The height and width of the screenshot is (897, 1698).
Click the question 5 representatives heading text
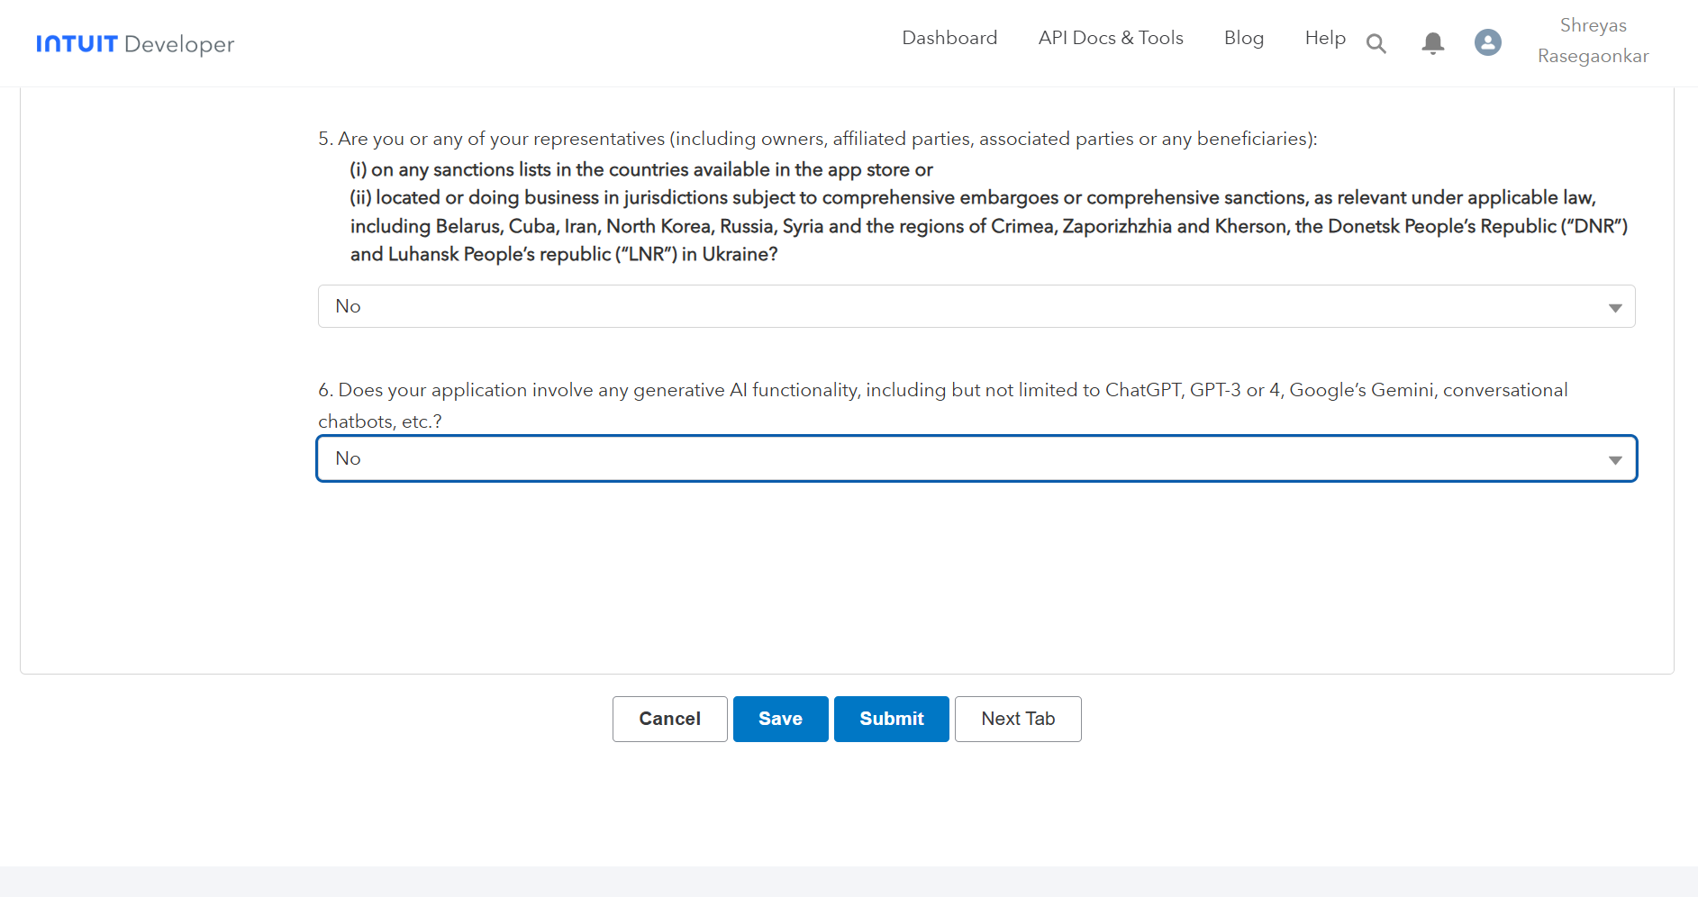(x=817, y=139)
